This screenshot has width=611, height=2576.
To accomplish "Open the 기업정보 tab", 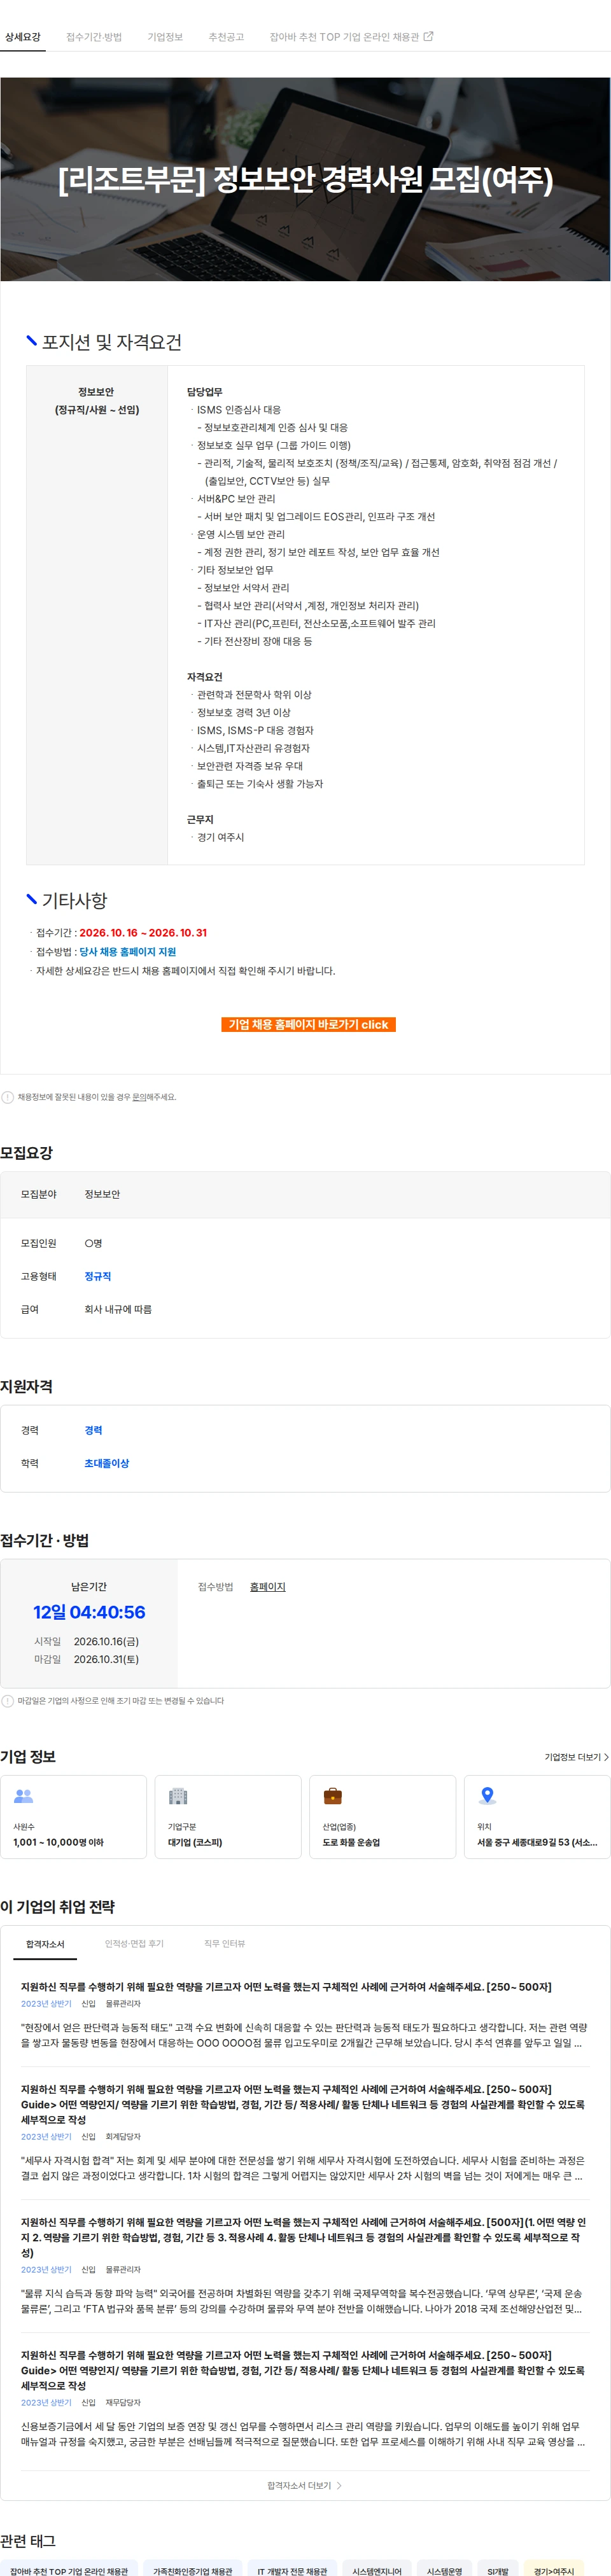I will (165, 37).
